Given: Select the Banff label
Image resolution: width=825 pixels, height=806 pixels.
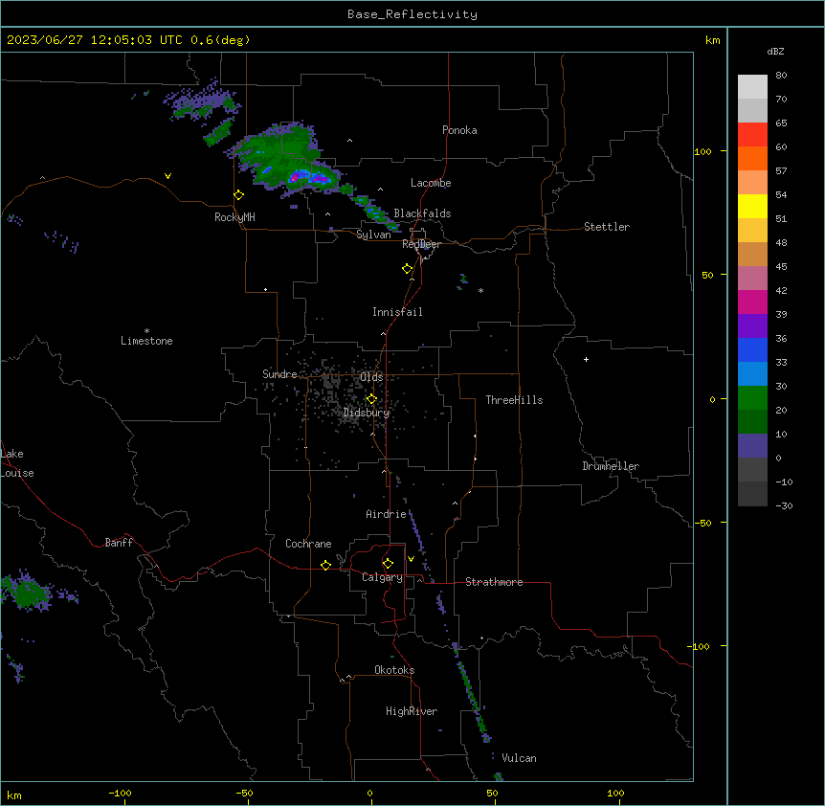Looking at the screenshot, I should point(119,543).
